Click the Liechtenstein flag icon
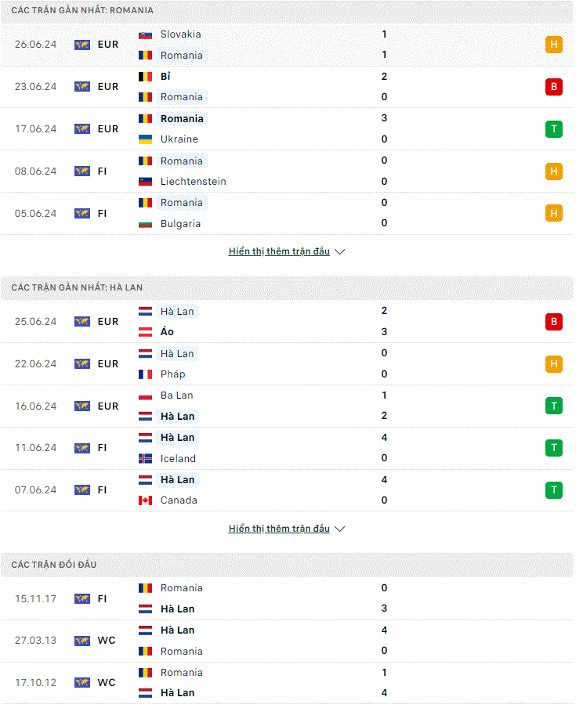583x708 pixels. point(145,182)
